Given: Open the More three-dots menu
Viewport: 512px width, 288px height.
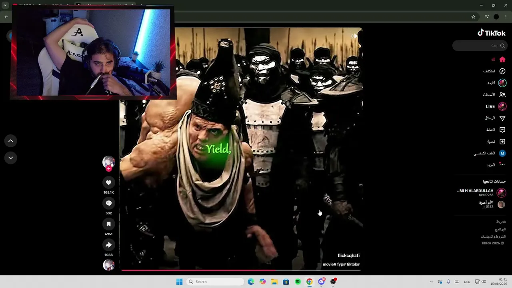Looking at the screenshot, I should [502, 165].
